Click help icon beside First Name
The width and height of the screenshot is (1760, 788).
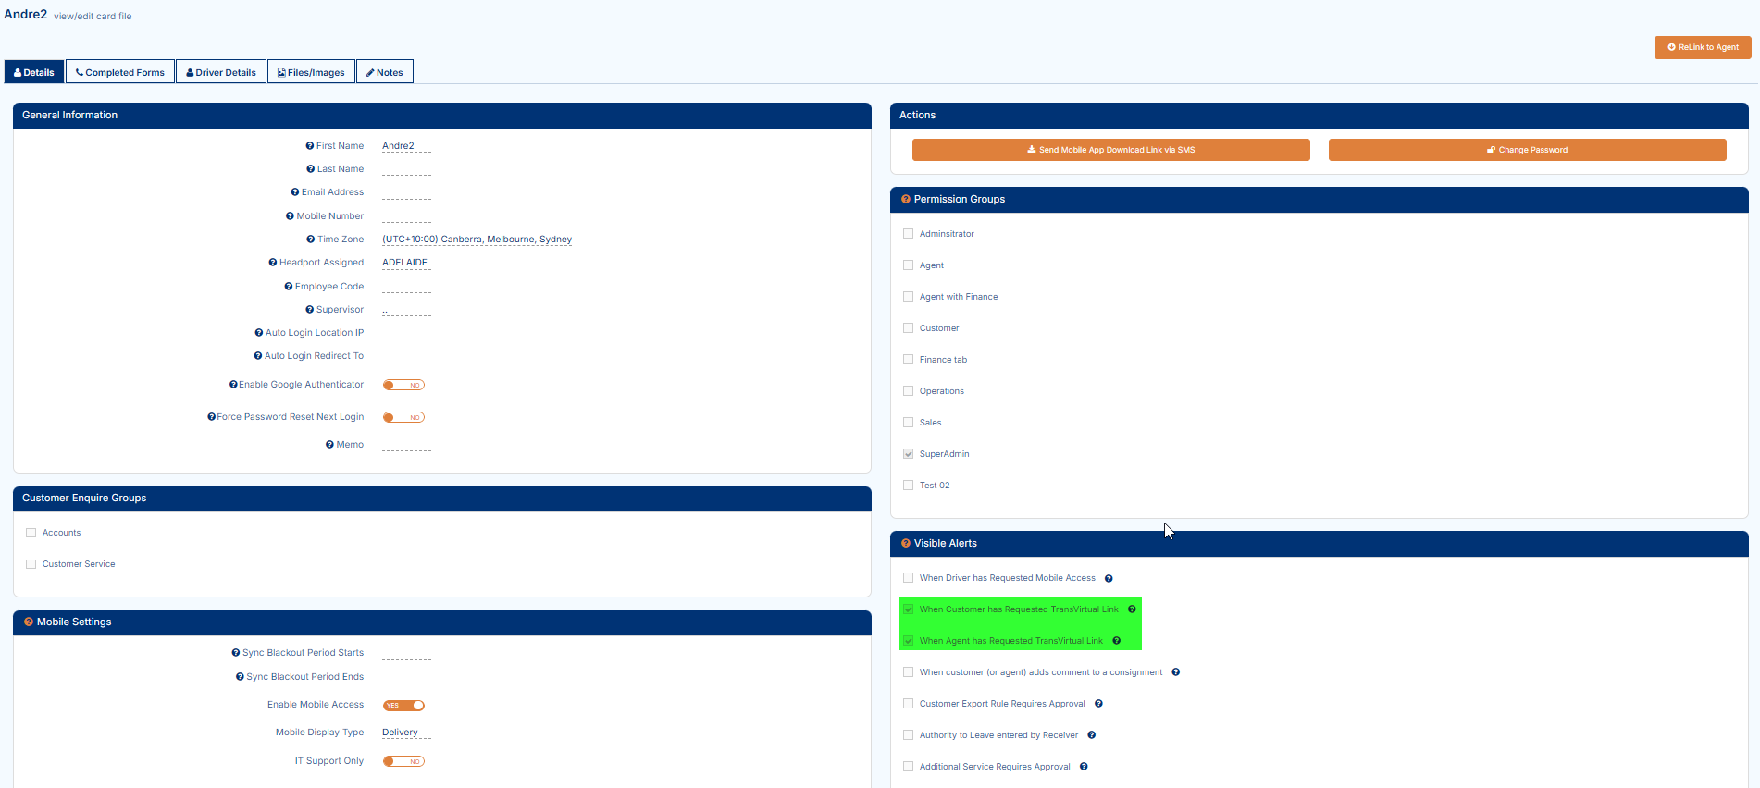click(310, 146)
